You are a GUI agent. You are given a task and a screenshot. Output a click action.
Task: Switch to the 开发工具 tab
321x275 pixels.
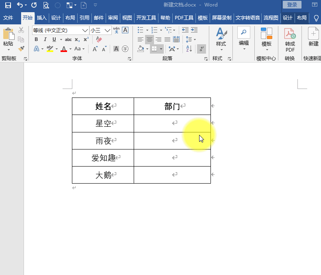(146, 18)
